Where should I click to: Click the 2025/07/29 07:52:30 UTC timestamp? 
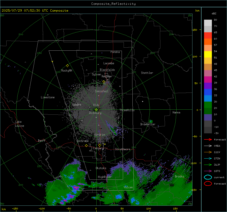35,11
